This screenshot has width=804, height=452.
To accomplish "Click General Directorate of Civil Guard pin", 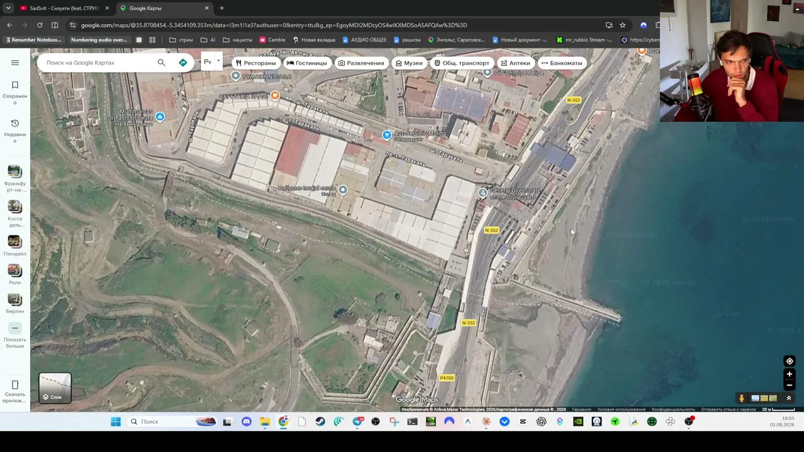I will (x=482, y=193).
